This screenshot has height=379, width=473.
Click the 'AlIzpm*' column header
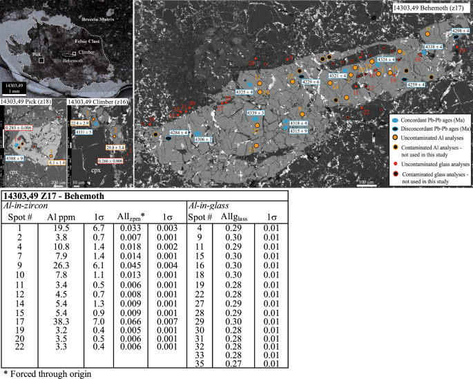coord(131,216)
